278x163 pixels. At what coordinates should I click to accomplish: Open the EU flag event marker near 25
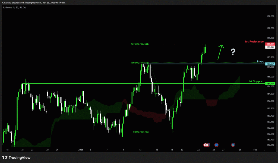click(216, 145)
